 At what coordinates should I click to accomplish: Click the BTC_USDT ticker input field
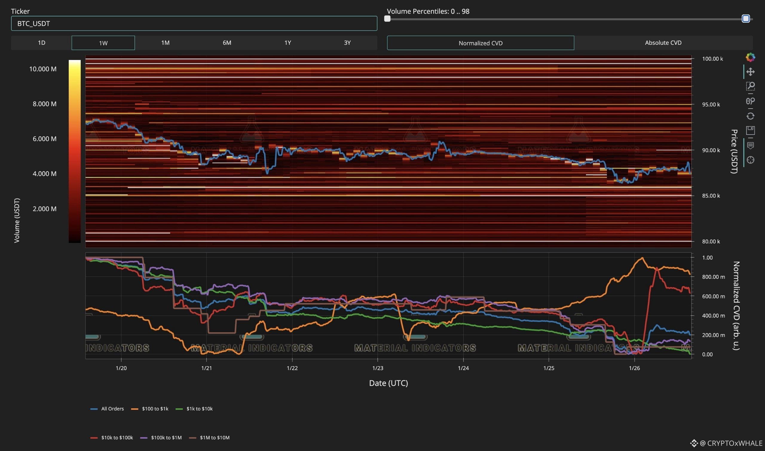pos(194,23)
